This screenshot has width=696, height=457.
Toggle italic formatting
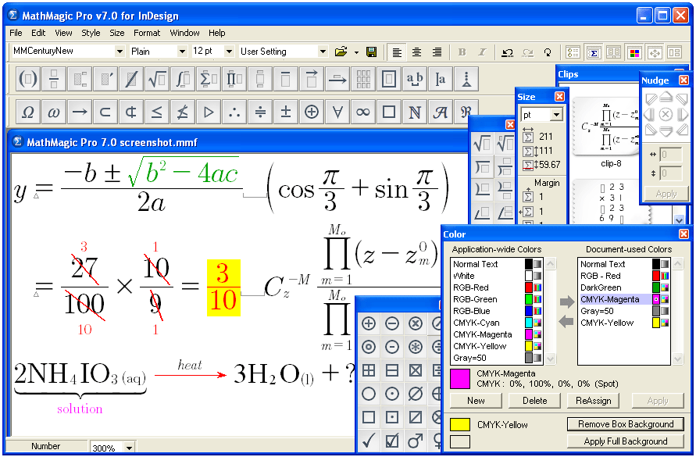(482, 51)
